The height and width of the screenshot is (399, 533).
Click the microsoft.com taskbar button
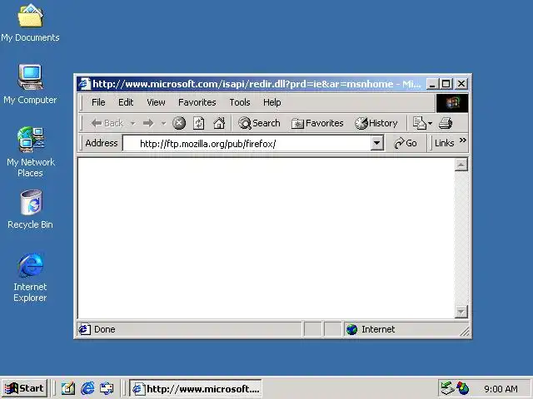tap(196, 388)
